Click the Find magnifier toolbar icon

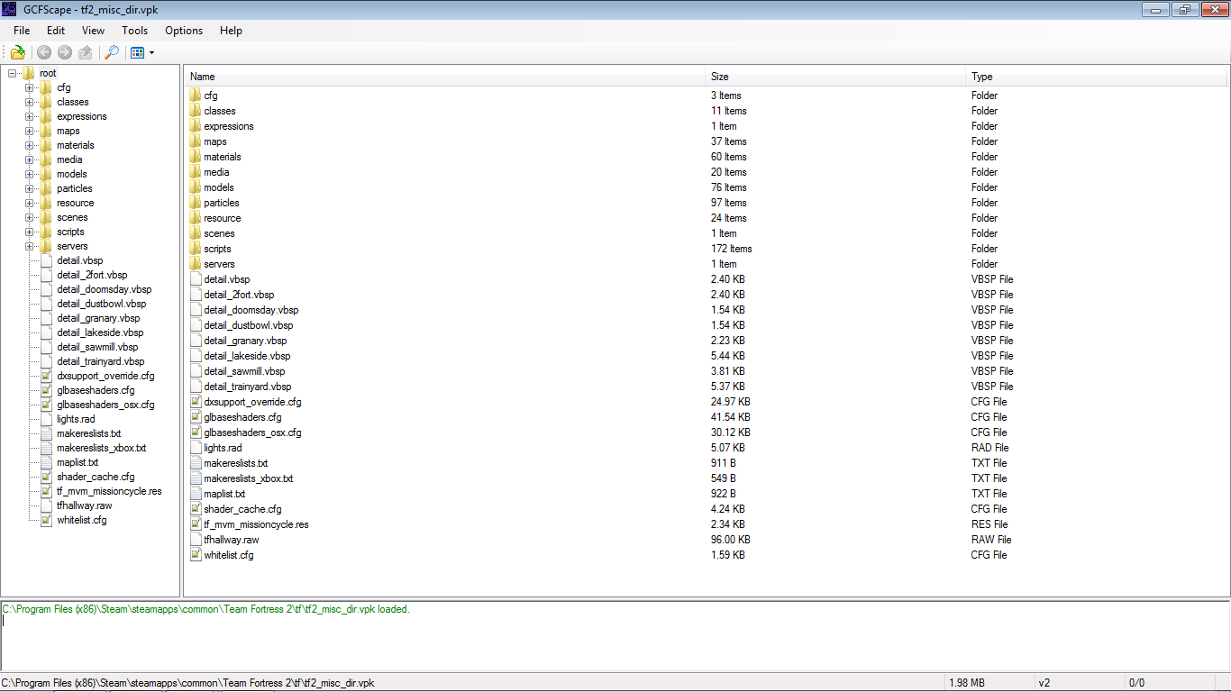[112, 52]
